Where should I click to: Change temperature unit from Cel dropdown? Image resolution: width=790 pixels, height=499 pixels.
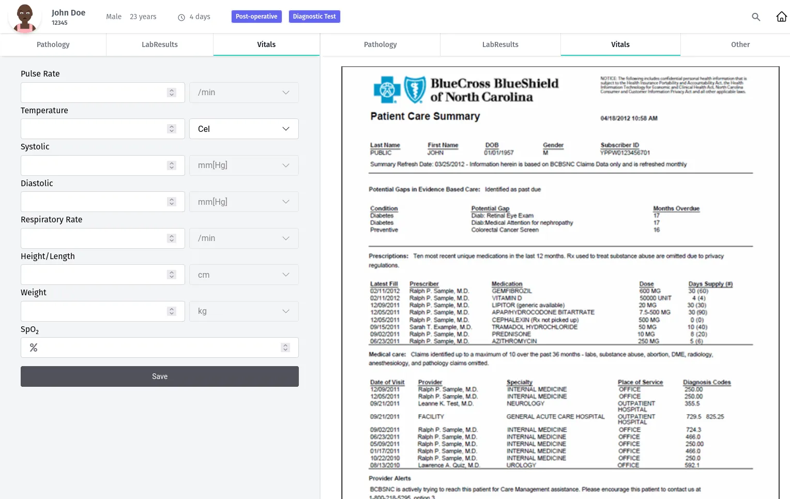(244, 128)
